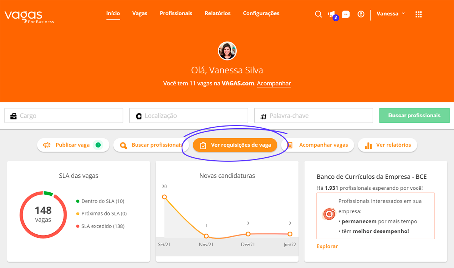Click the Buscar profissionais green button
The height and width of the screenshot is (268, 454).
point(414,116)
